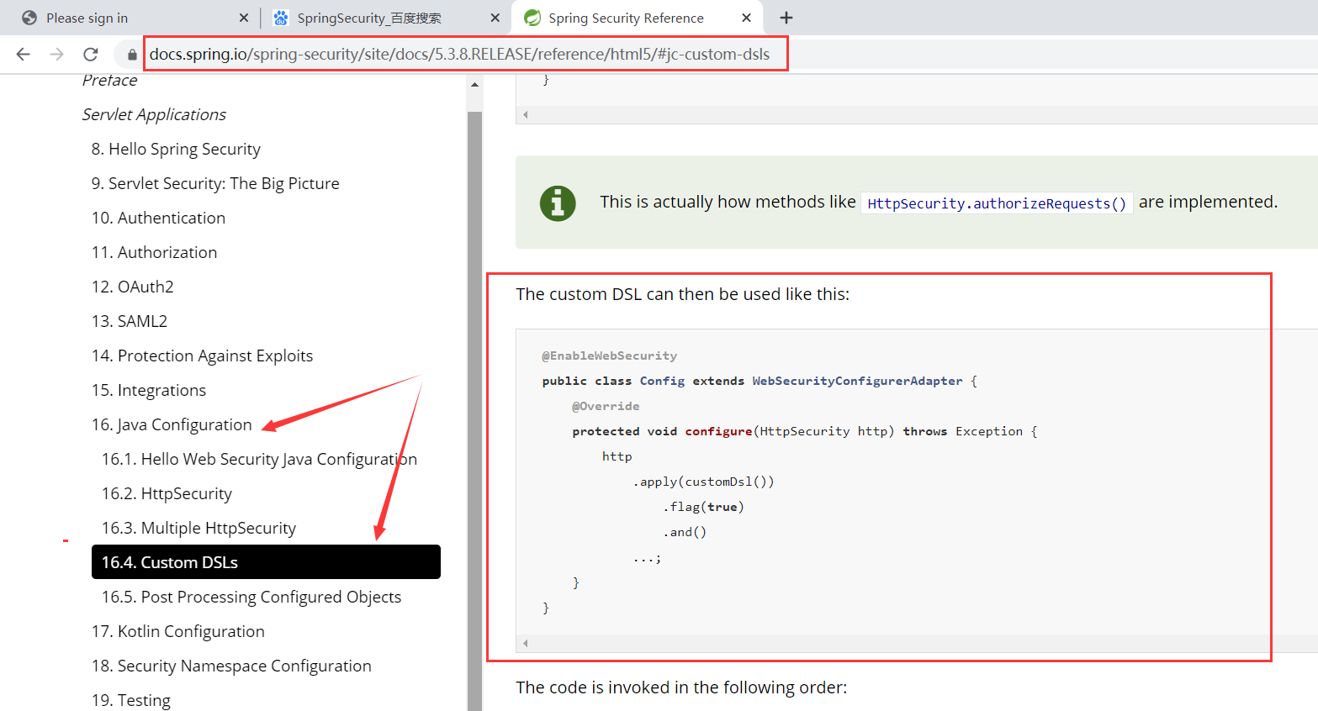Viewport: 1318px width, 711px height.
Task: Close the SpringSecurity Baidu search tab
Action: [x=495, y=18]
